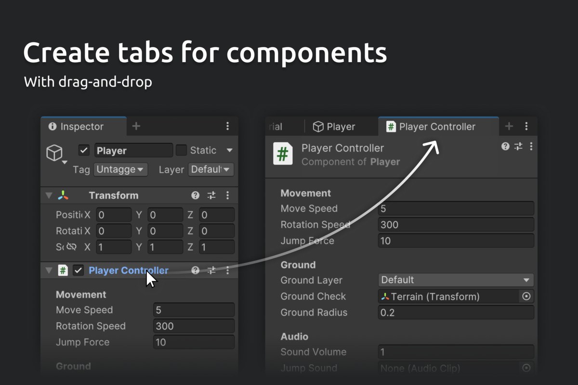Screen dimensions: 578x385
Task: Enable the Static checkbox
Action: [181, 150]
